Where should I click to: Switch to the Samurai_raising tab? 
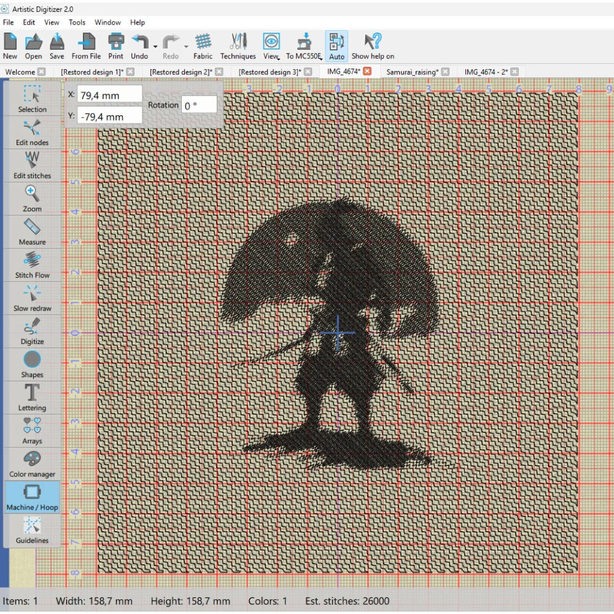pyautogui.click(x=412, y=72)
